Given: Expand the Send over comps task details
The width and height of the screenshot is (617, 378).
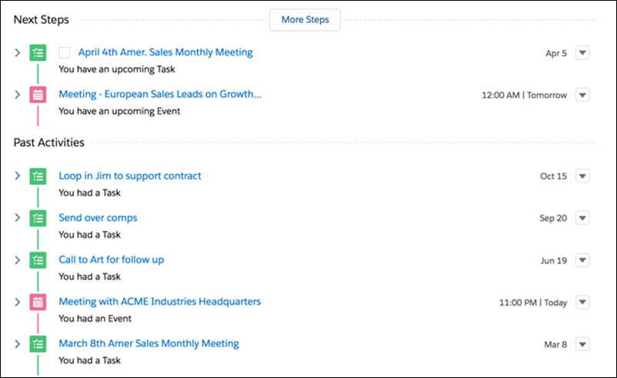Looking at the screenshot, I should tap(18, 218).
